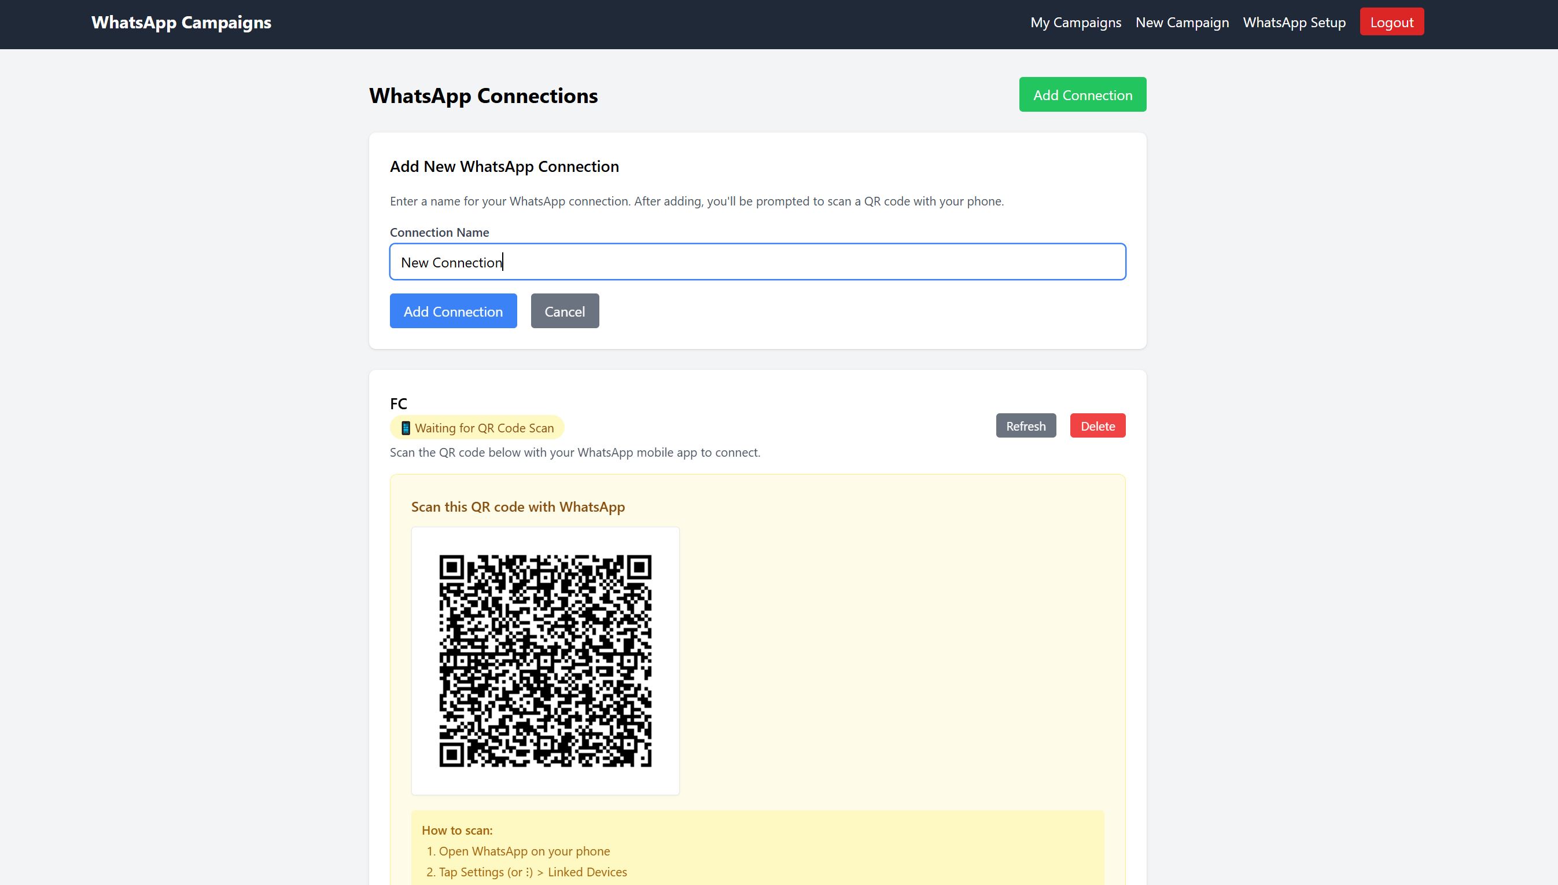Click the 'Scan this QR code with WhatsApp' heading

(518, 507)
